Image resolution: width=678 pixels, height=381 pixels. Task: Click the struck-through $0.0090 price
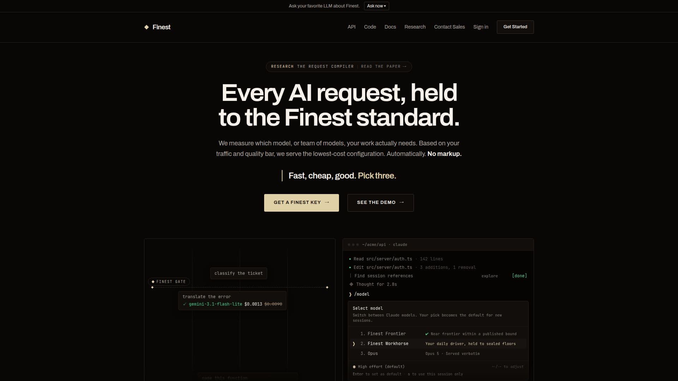point(273,304)
